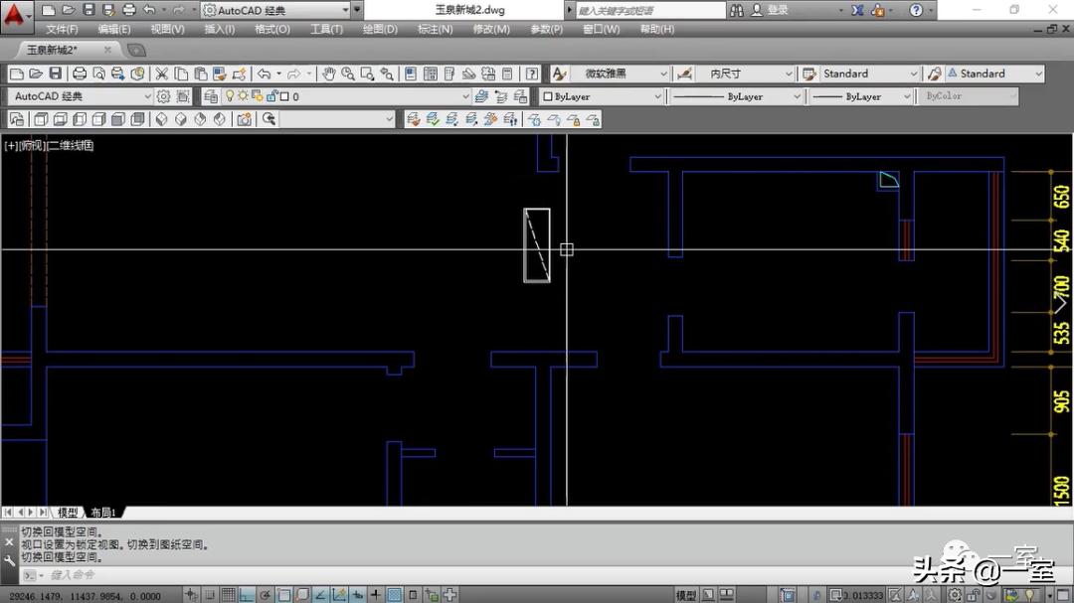Click the Save floppy disk icon

tap(55, 74)
